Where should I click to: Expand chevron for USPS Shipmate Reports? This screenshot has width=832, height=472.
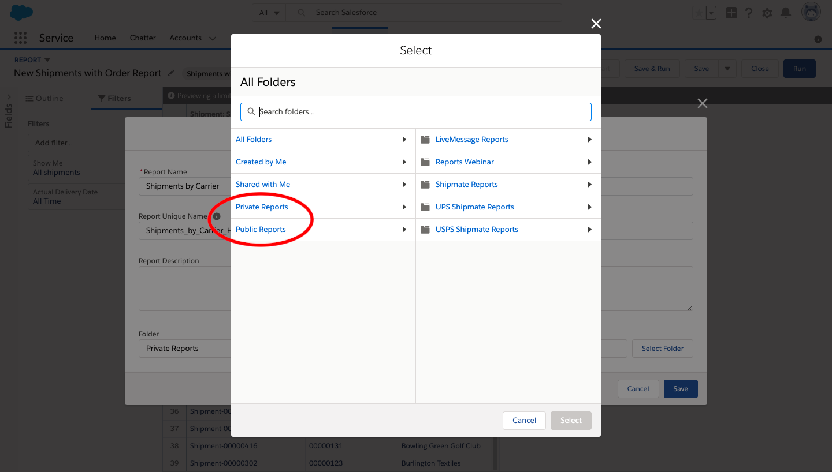point(589,230)
